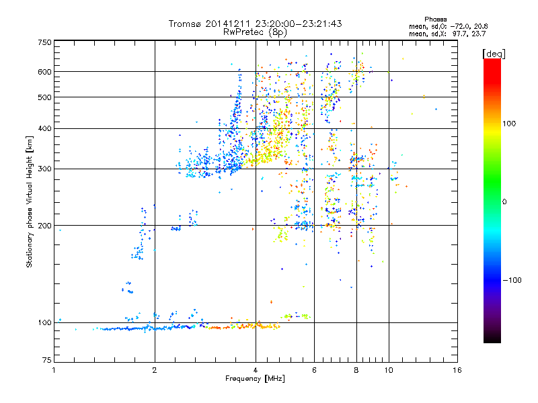Click the 'mean, sd,O: -72.0, 20.8' statistic
This screenshot has height=403, width=538.
(448, 26)
